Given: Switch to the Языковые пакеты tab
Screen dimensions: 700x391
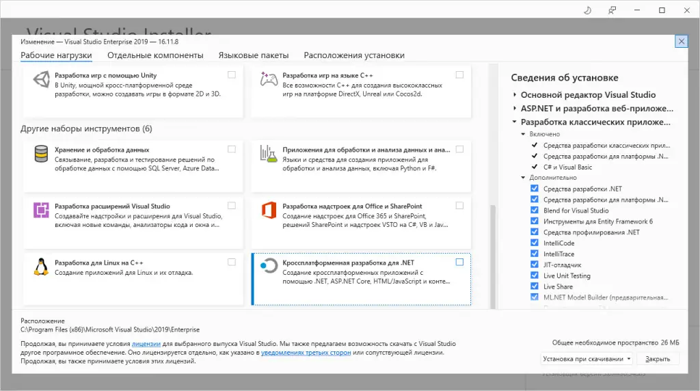Looking at the screenshot, I should [254, 55].
